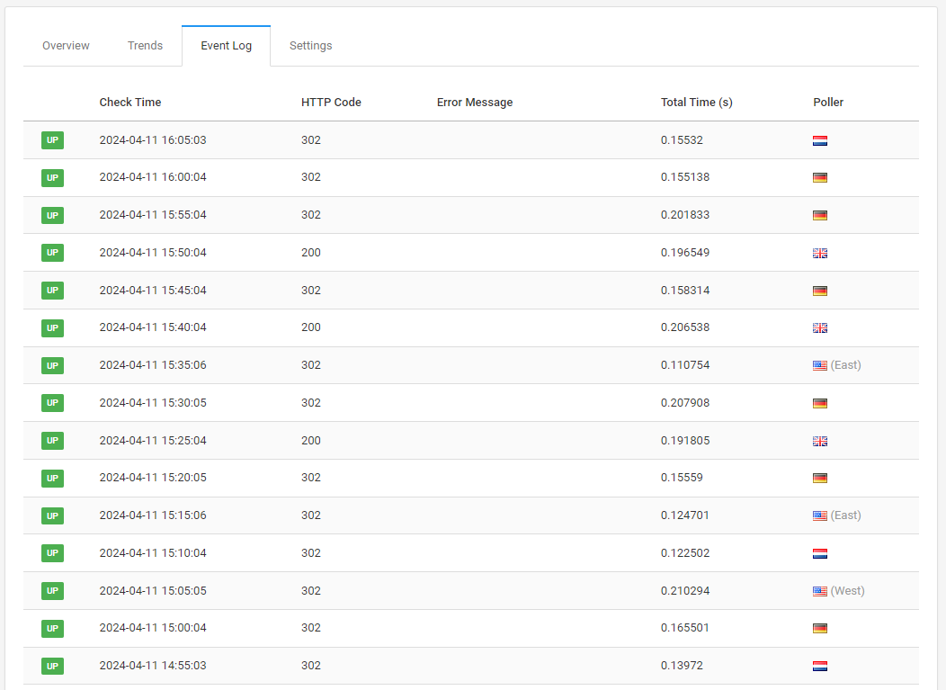Click the Total Time (s) column header
The image size is (946, 690).
point(696,103)
